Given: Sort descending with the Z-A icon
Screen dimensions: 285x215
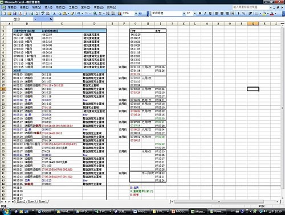Looking at the screenshot, I should tap(113, 13).
